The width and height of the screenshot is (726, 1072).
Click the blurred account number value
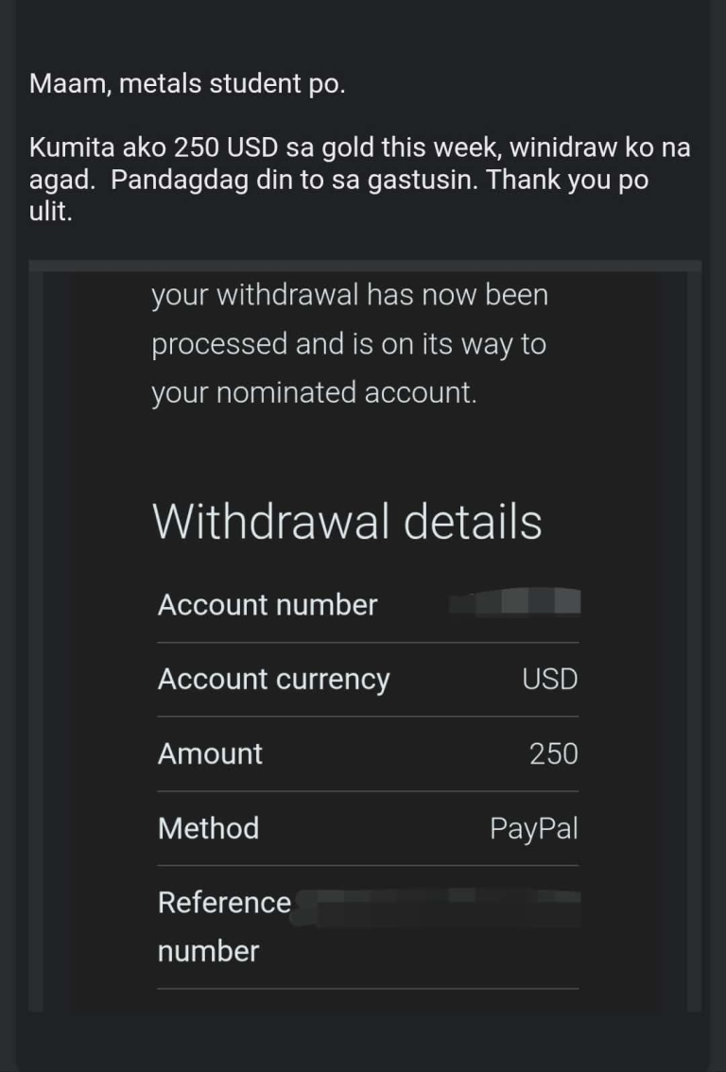click(x=515, y=601)
